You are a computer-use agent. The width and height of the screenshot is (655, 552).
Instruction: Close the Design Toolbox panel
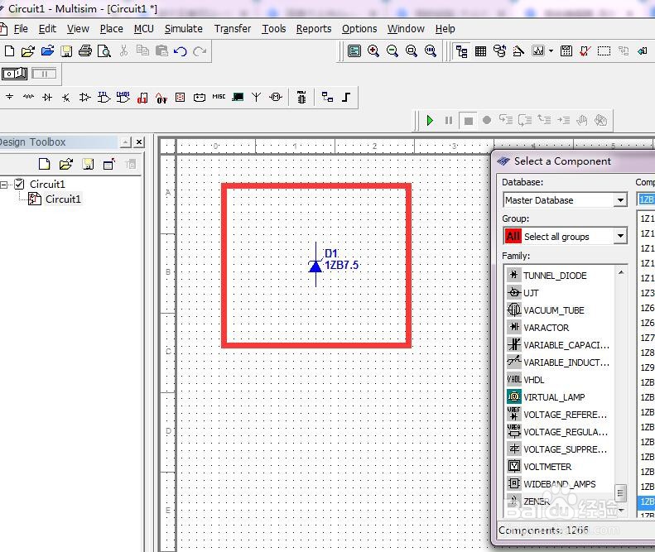click(139, 142)
